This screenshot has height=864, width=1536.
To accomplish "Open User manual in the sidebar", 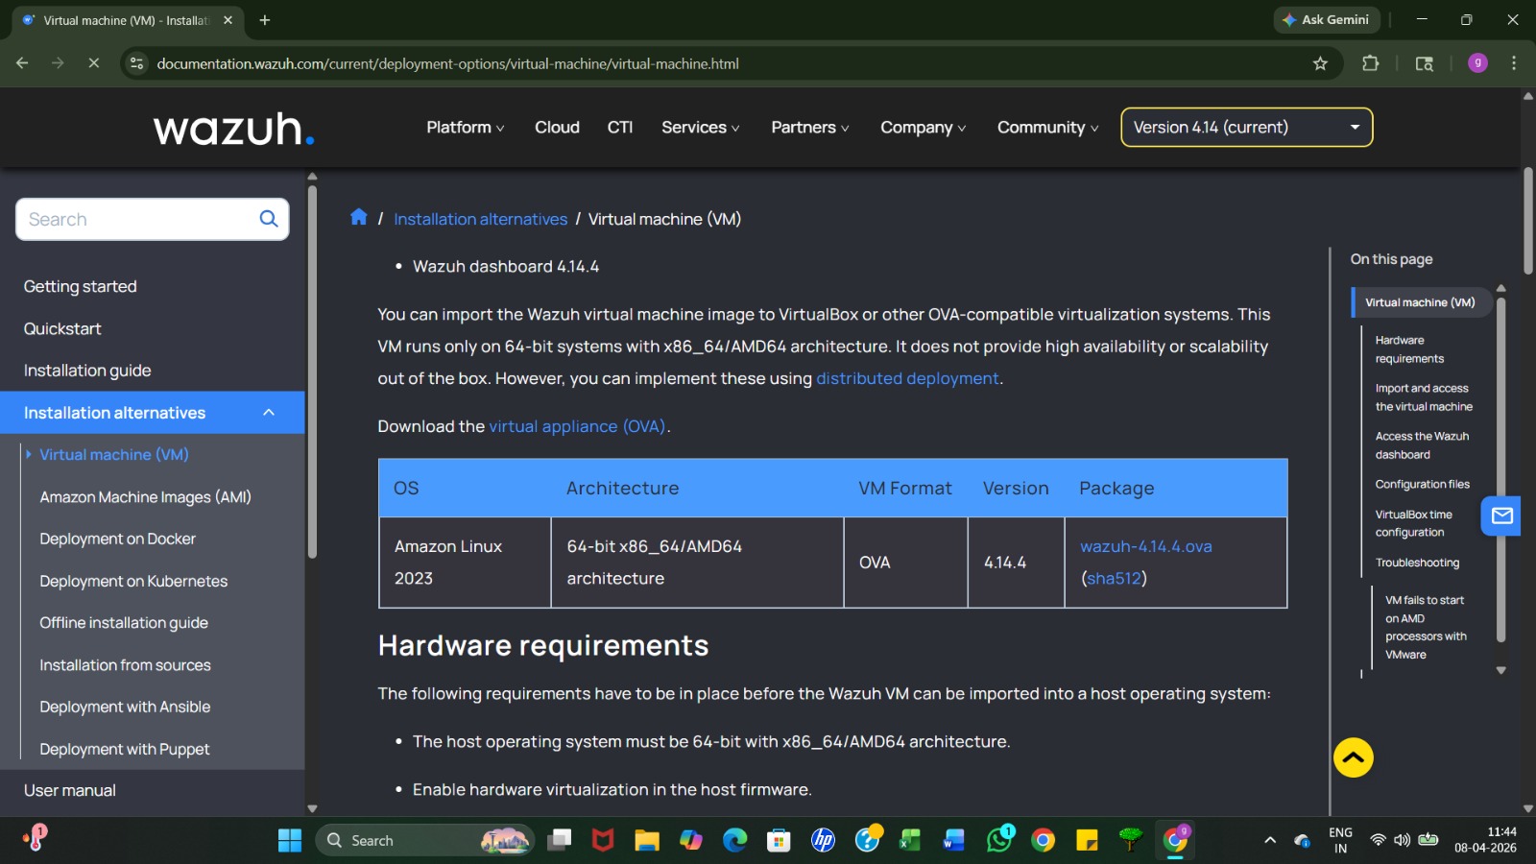I will point(70,790).
